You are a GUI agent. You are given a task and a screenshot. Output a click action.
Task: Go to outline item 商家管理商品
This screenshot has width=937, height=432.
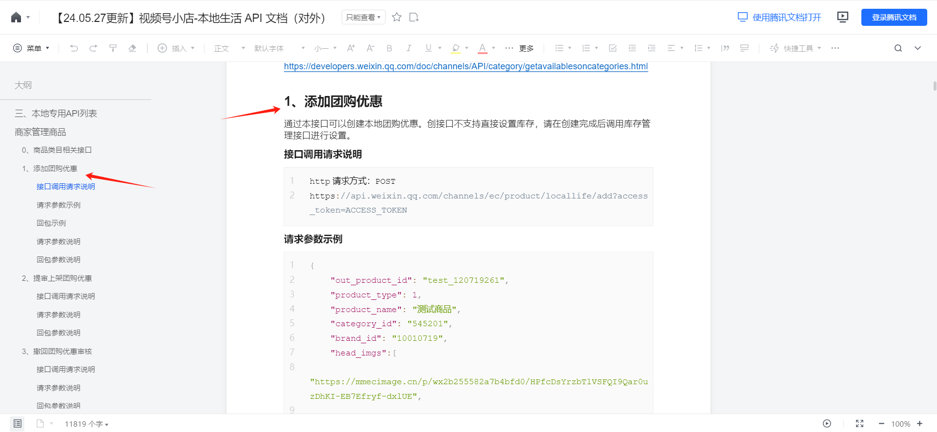40,132
